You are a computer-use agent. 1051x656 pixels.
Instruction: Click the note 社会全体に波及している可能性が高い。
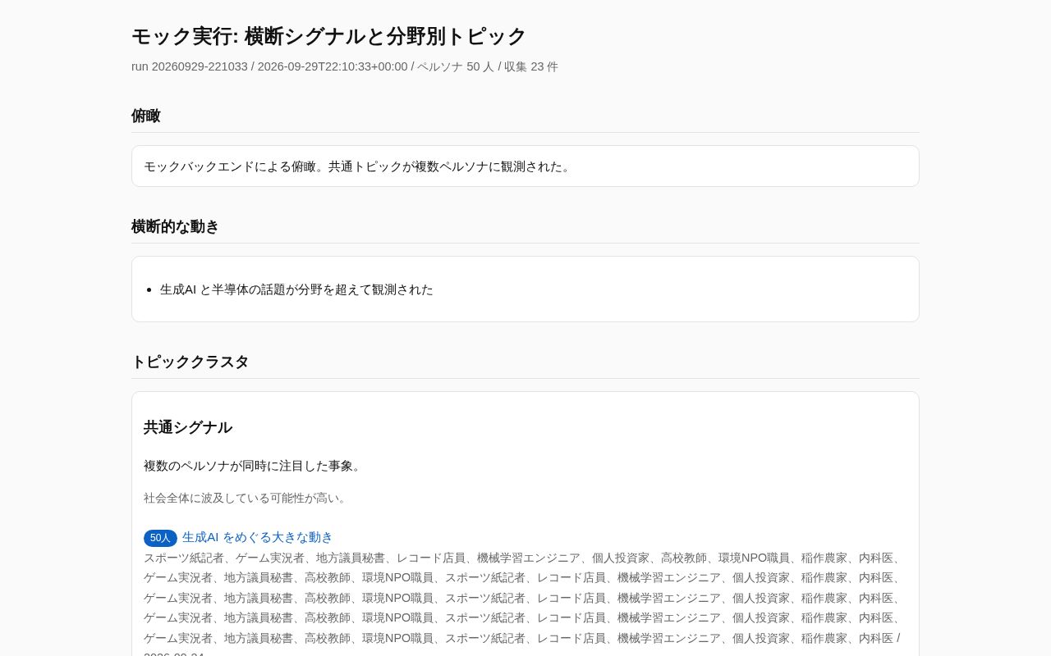[247, 498]
